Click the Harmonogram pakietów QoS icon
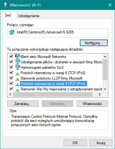The image size is (115, 149). [17, 67]
